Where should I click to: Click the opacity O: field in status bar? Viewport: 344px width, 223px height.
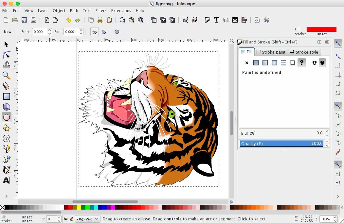[52, 219]
